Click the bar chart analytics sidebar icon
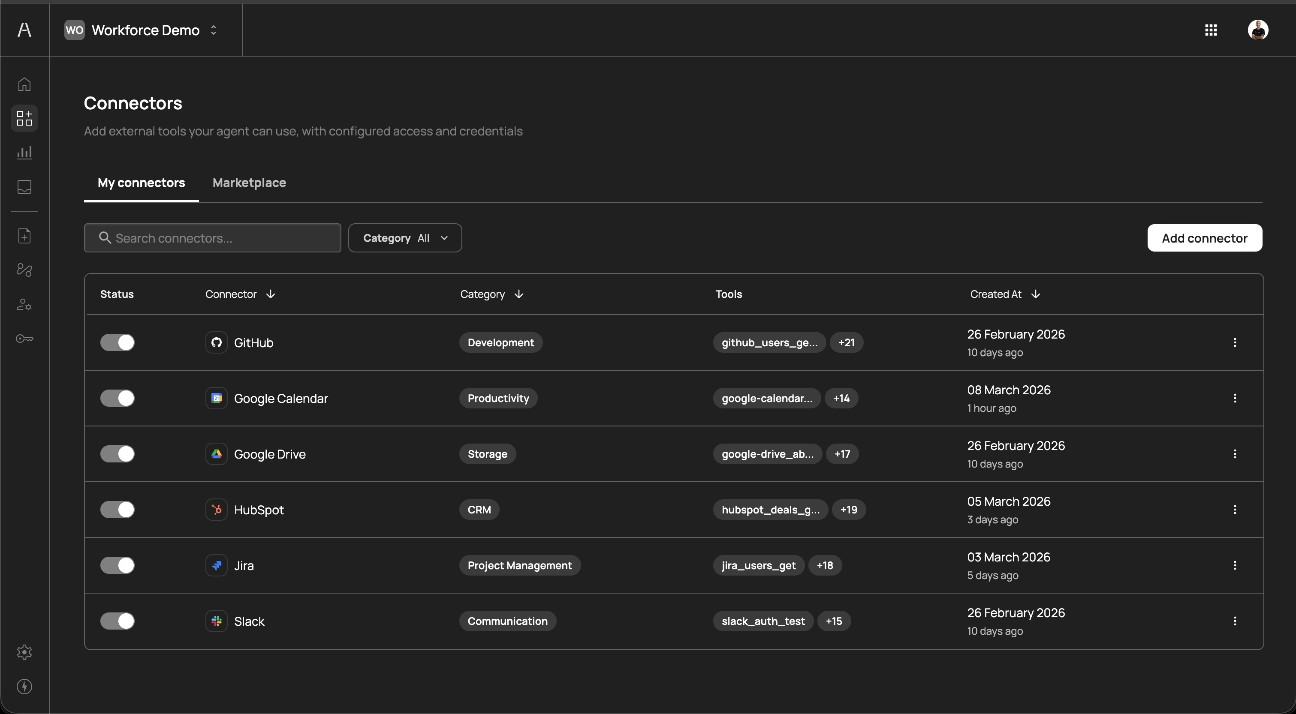Screen dimensions: 1296x714 tap(24, 152)
